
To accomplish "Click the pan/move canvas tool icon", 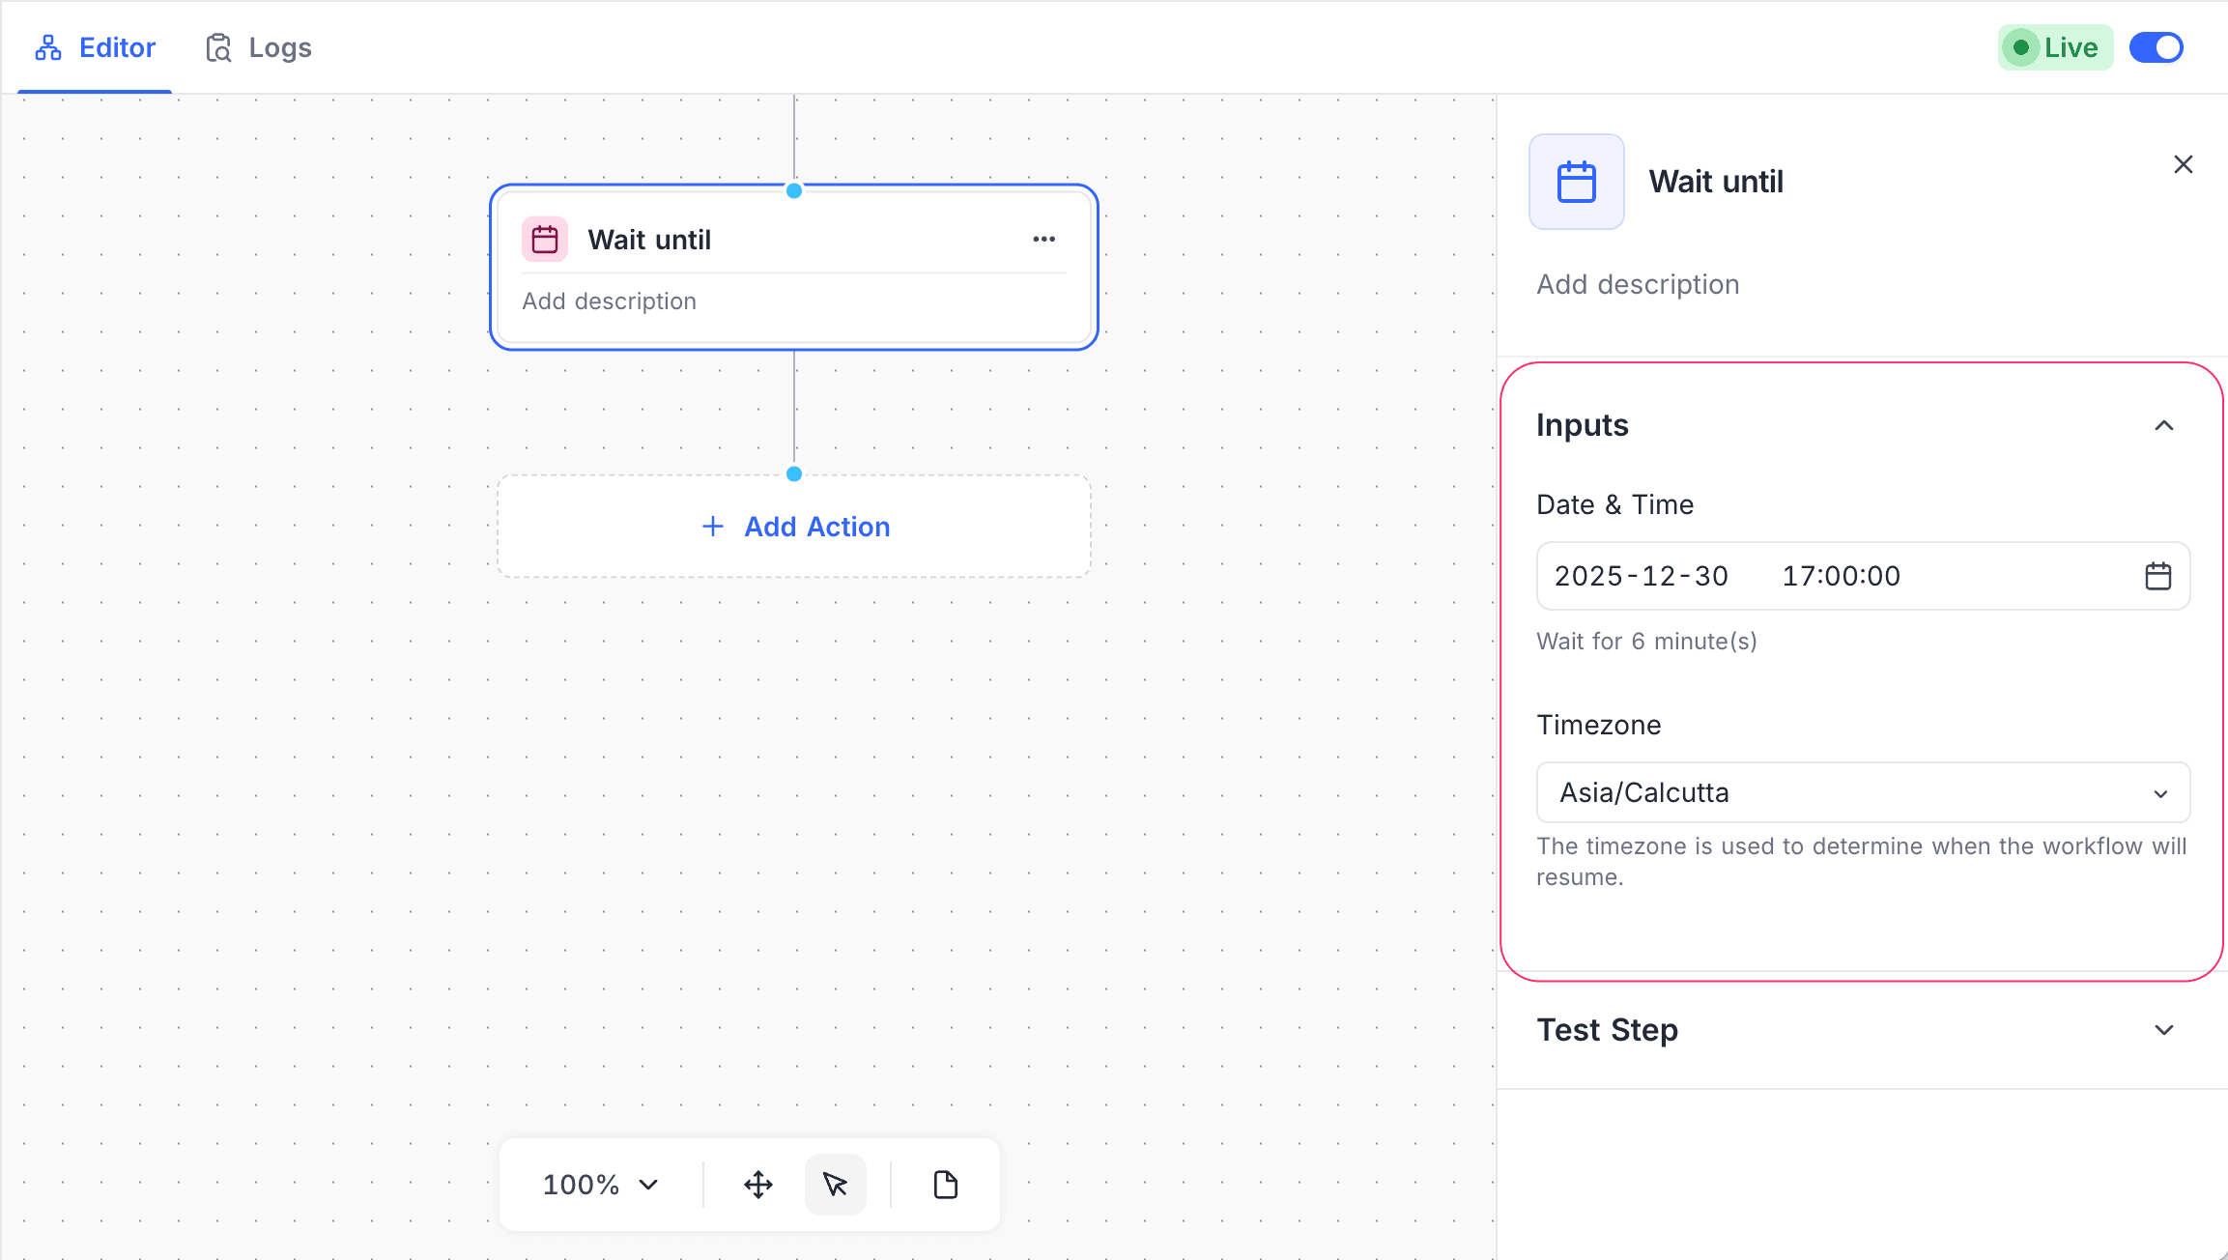I will tap(758, 1185).
